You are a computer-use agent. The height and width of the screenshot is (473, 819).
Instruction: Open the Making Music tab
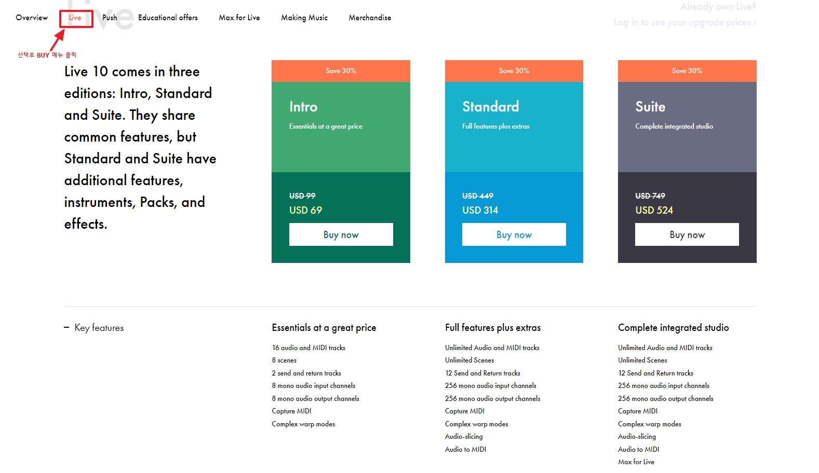point(304,18)
